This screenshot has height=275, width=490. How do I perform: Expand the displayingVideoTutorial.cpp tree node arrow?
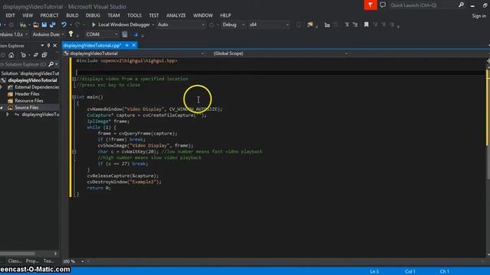tap(8, 115)
